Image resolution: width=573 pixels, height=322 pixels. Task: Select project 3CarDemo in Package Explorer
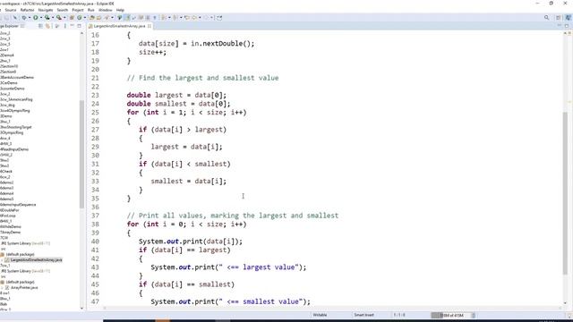(x=9, y=83)
